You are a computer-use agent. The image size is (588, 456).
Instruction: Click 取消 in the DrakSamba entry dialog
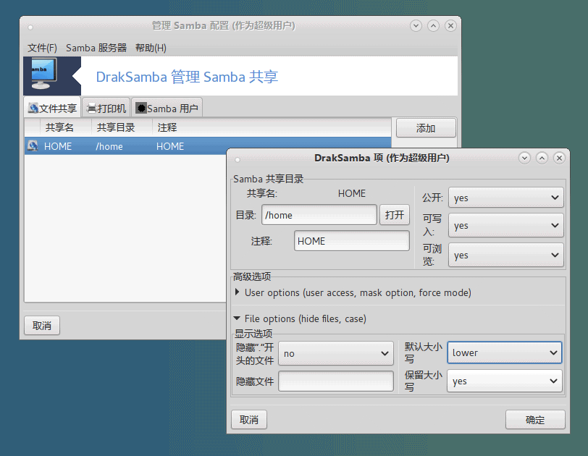(249, 420)
